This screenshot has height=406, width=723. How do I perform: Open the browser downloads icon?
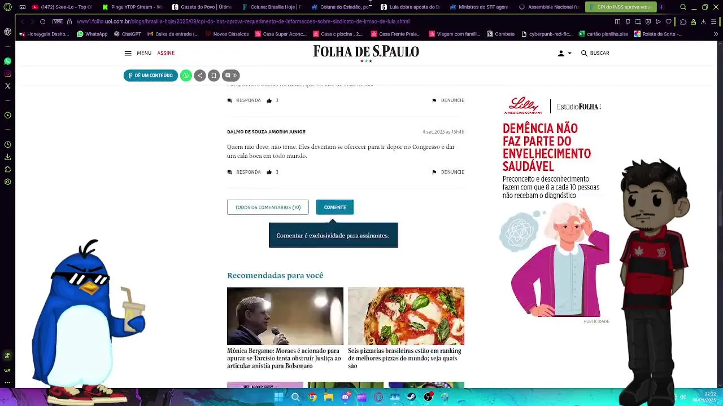pyautogui.click(x=703, y=21)
